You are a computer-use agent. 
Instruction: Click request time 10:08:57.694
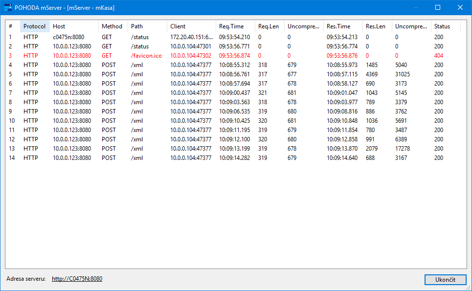[234, 84]
